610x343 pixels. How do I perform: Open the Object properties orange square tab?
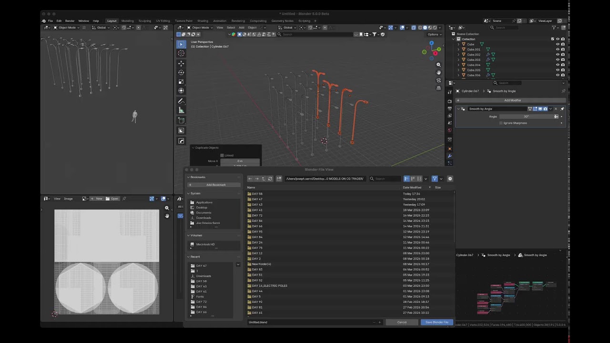click(x=449, y=149)
